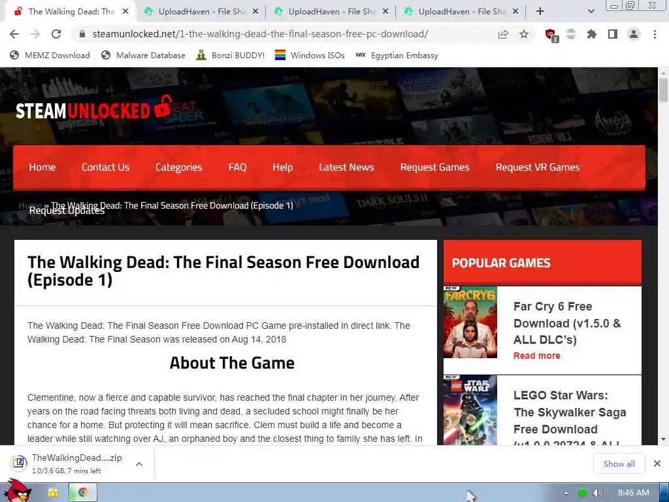Open the Extensions puzzle piece menu

(x=592, y=34)
